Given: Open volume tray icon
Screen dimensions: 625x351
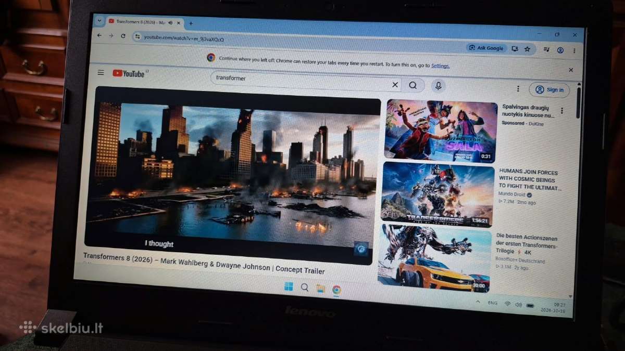Looking at the screenshot, I should pos(518,304).
